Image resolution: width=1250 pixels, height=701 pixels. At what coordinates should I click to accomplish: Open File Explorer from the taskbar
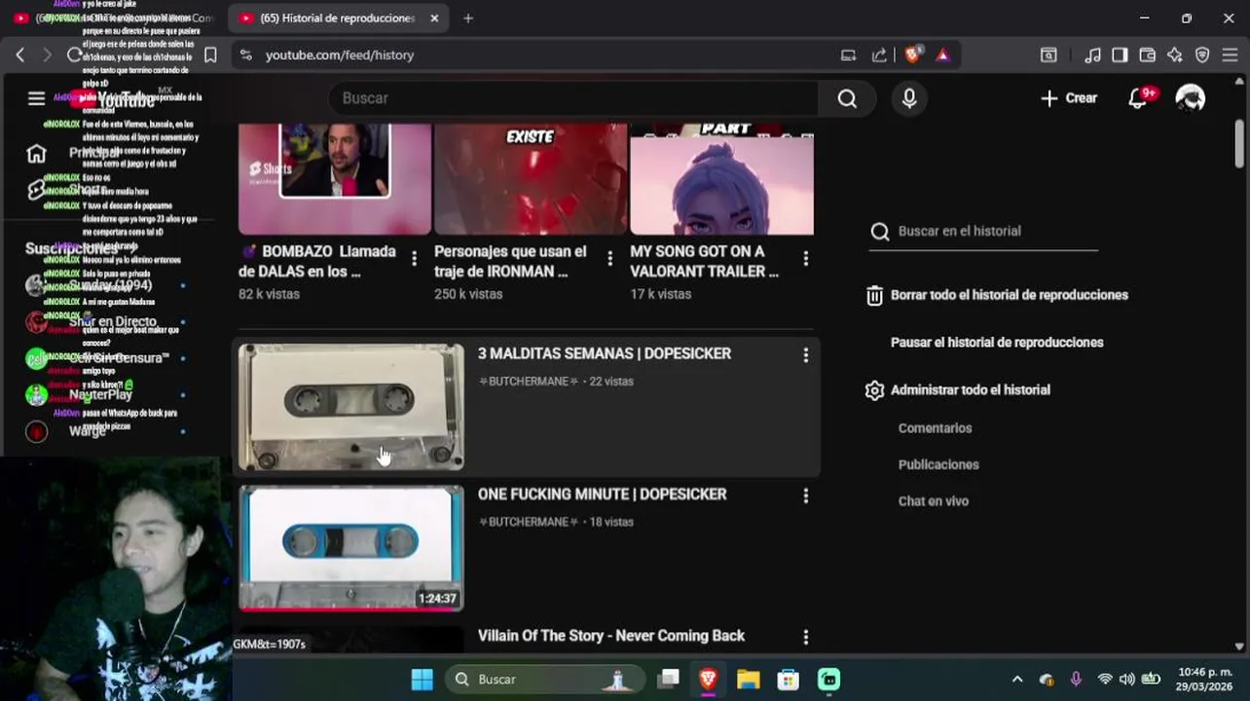748,680
